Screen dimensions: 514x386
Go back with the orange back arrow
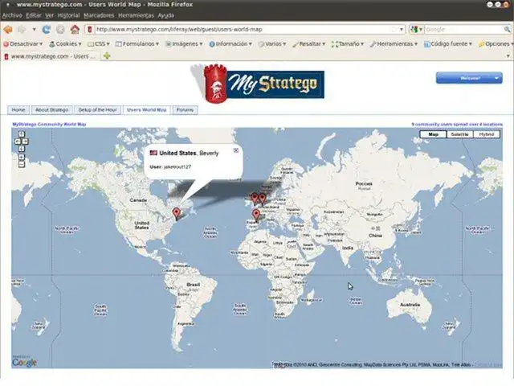[7, 30]
